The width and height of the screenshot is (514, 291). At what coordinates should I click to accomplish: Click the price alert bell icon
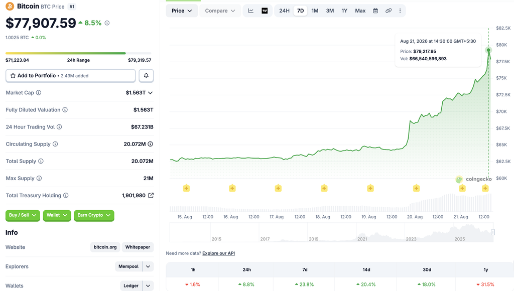(x=146, y=76)
